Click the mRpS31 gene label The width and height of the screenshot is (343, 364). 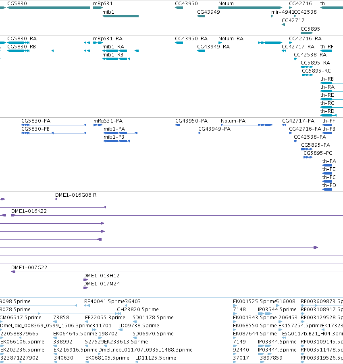tap(103, 4)
